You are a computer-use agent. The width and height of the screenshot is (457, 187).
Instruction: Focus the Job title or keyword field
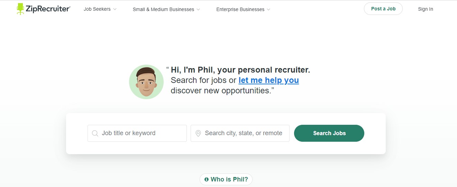click(137, 133)
